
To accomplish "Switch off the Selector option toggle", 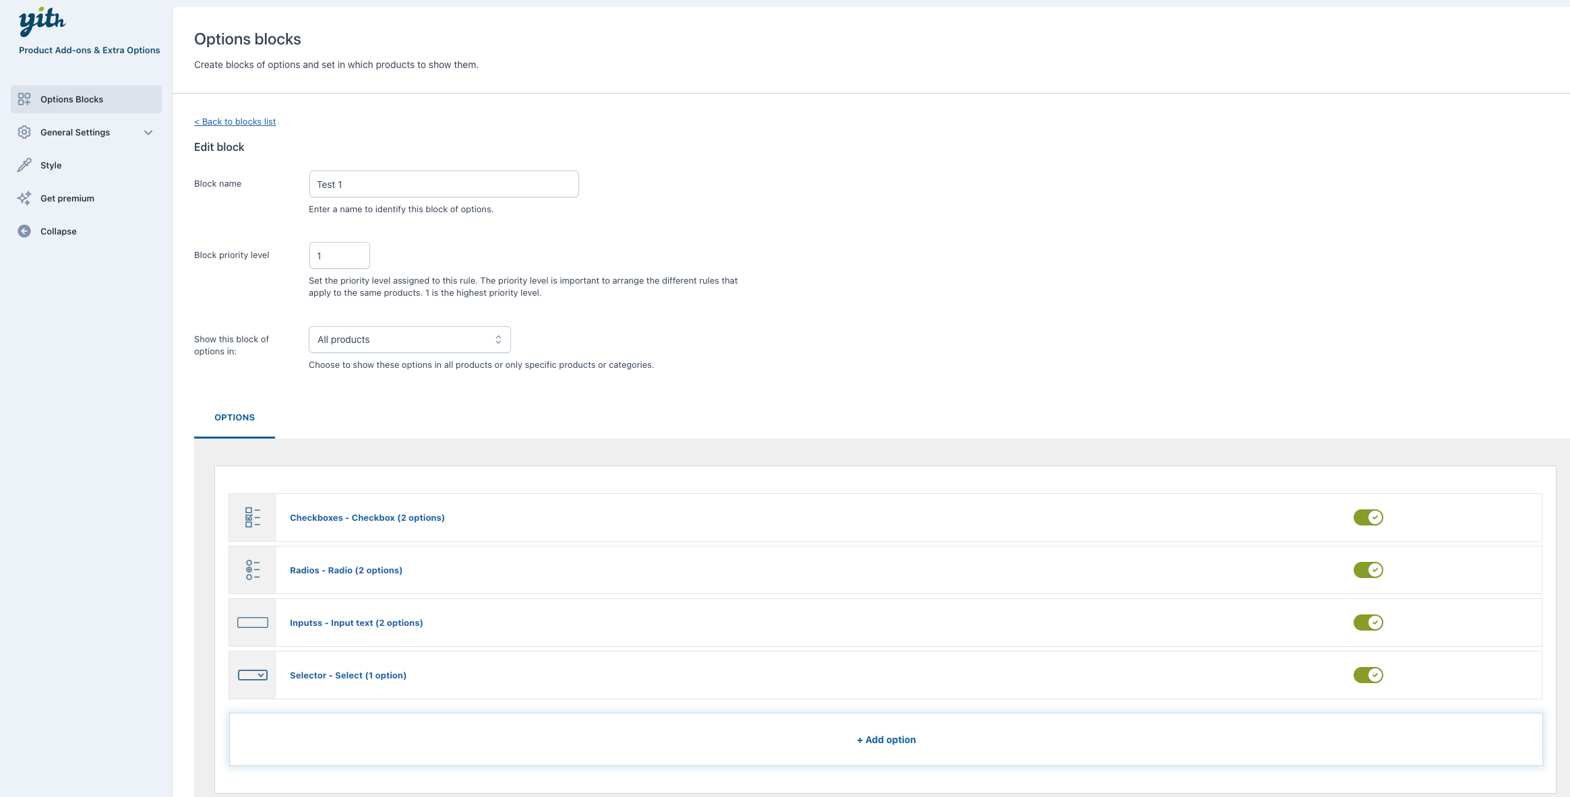I will [1368, 675].
